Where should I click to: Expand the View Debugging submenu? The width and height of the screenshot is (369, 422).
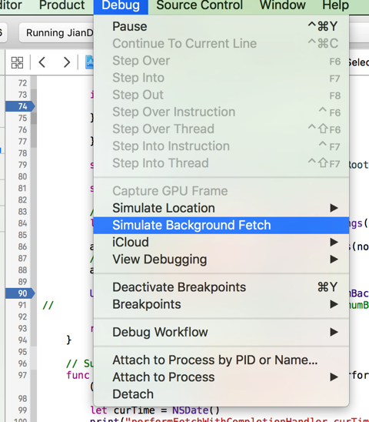221,260
